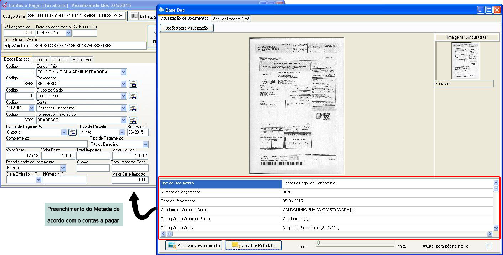Open the Conta Despesas Financeiras lookup icon
The height and width of the screenshot is (255, 503).
tap(133, 108)
